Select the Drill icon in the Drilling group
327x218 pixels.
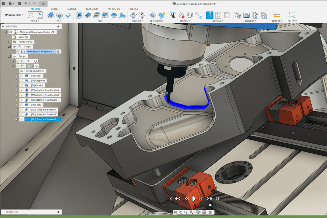pyautogui.click(x=133, y=15)
